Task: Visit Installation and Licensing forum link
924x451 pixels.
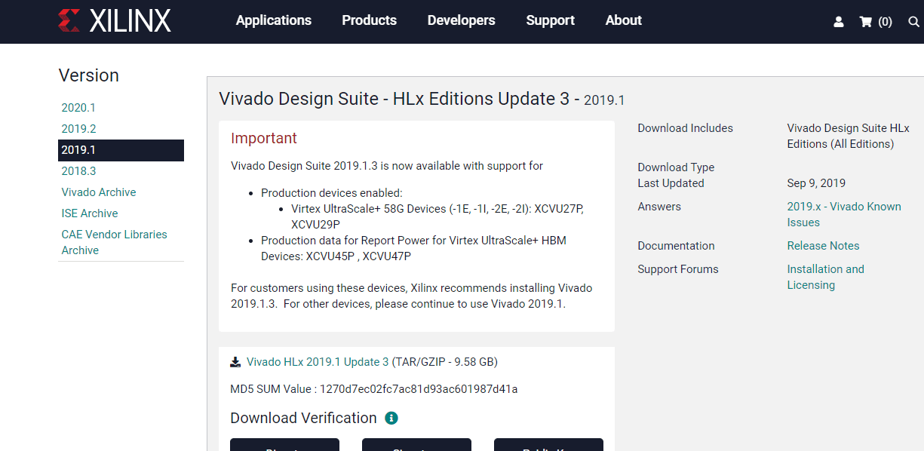Action: pyautogui.click(x=825, y=277)
